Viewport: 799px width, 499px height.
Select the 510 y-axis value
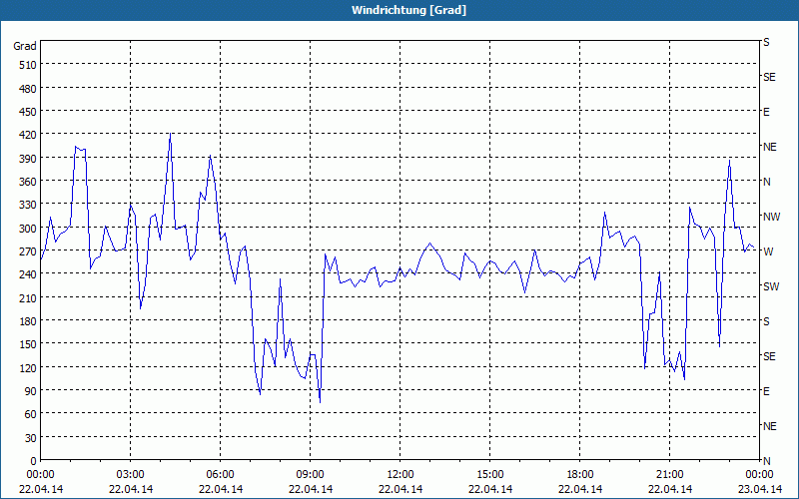(29, 65)
